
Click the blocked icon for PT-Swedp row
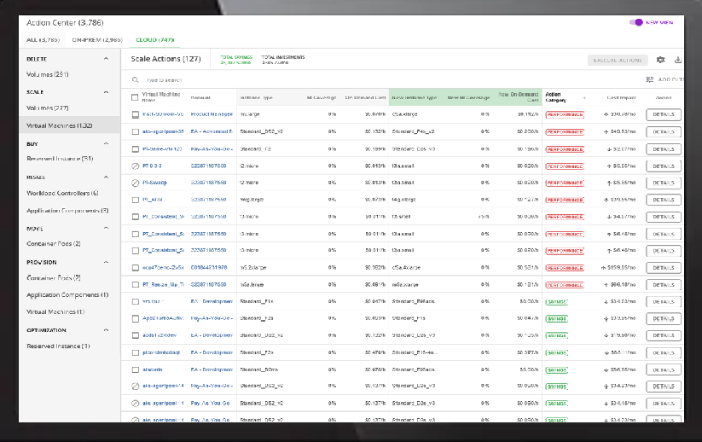click(x=136, y=183)
